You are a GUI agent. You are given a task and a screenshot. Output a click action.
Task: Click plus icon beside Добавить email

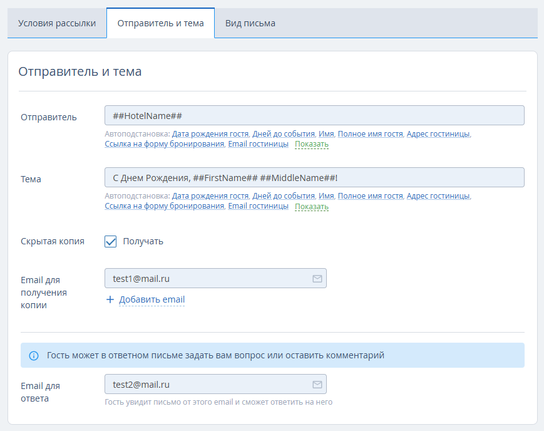coord(110,299)
